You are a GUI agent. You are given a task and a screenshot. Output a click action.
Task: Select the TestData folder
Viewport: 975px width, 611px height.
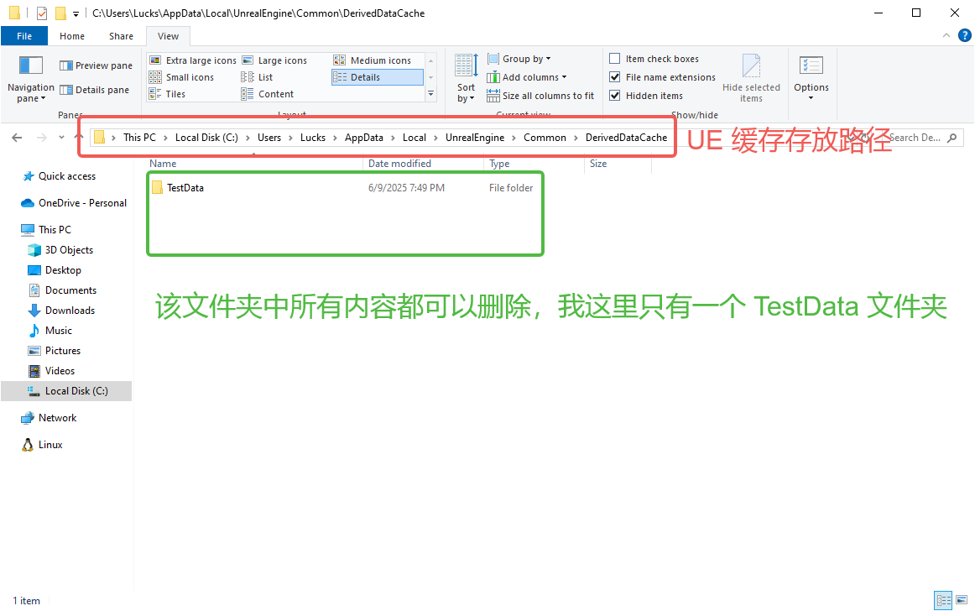point(185,188)
